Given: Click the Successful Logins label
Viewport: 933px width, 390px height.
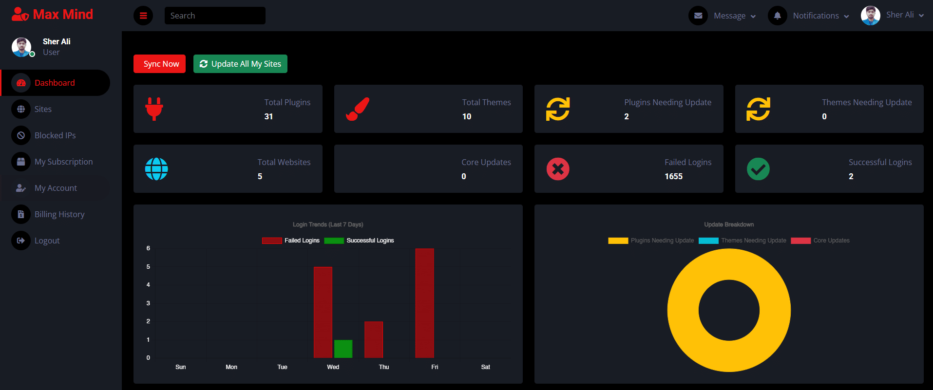Looking at the screenshot, I should (880, 162).
